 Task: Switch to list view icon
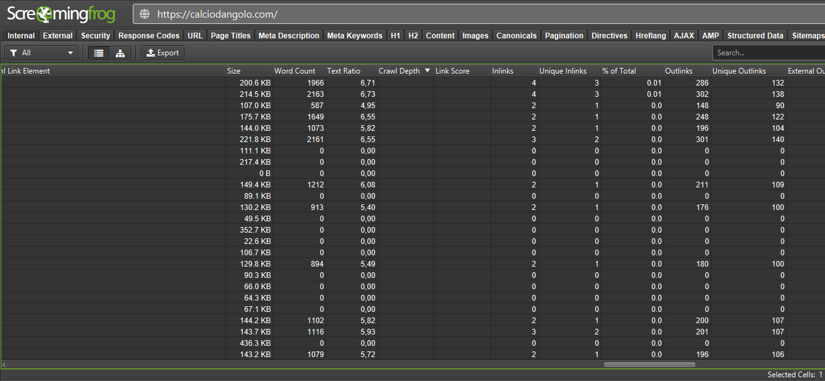pos(99,53)
